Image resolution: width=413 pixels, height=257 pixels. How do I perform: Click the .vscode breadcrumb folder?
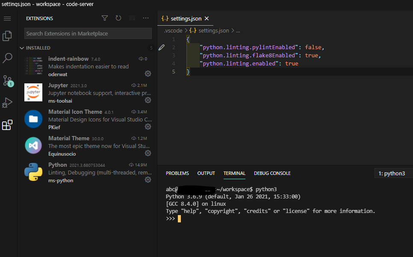point(173,31)
